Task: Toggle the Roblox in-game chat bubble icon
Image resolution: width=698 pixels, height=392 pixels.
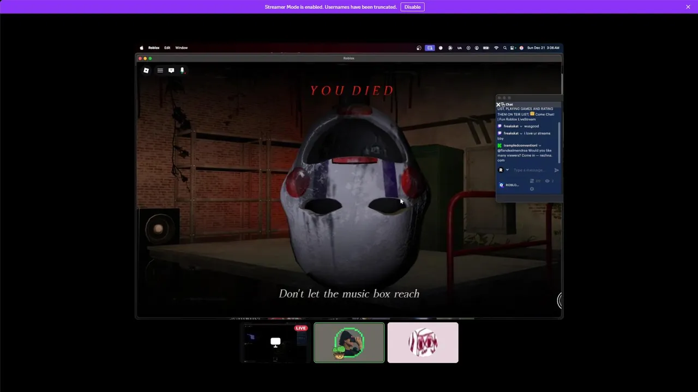Action: click(171, 70)
